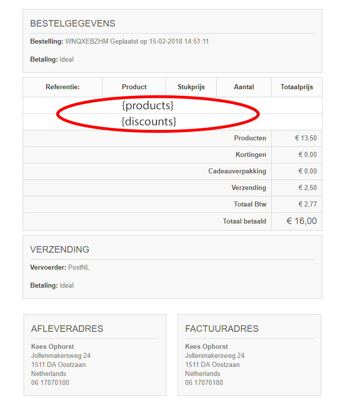
Task: Click the Referentie column header
Action: (x=63, y=87)
